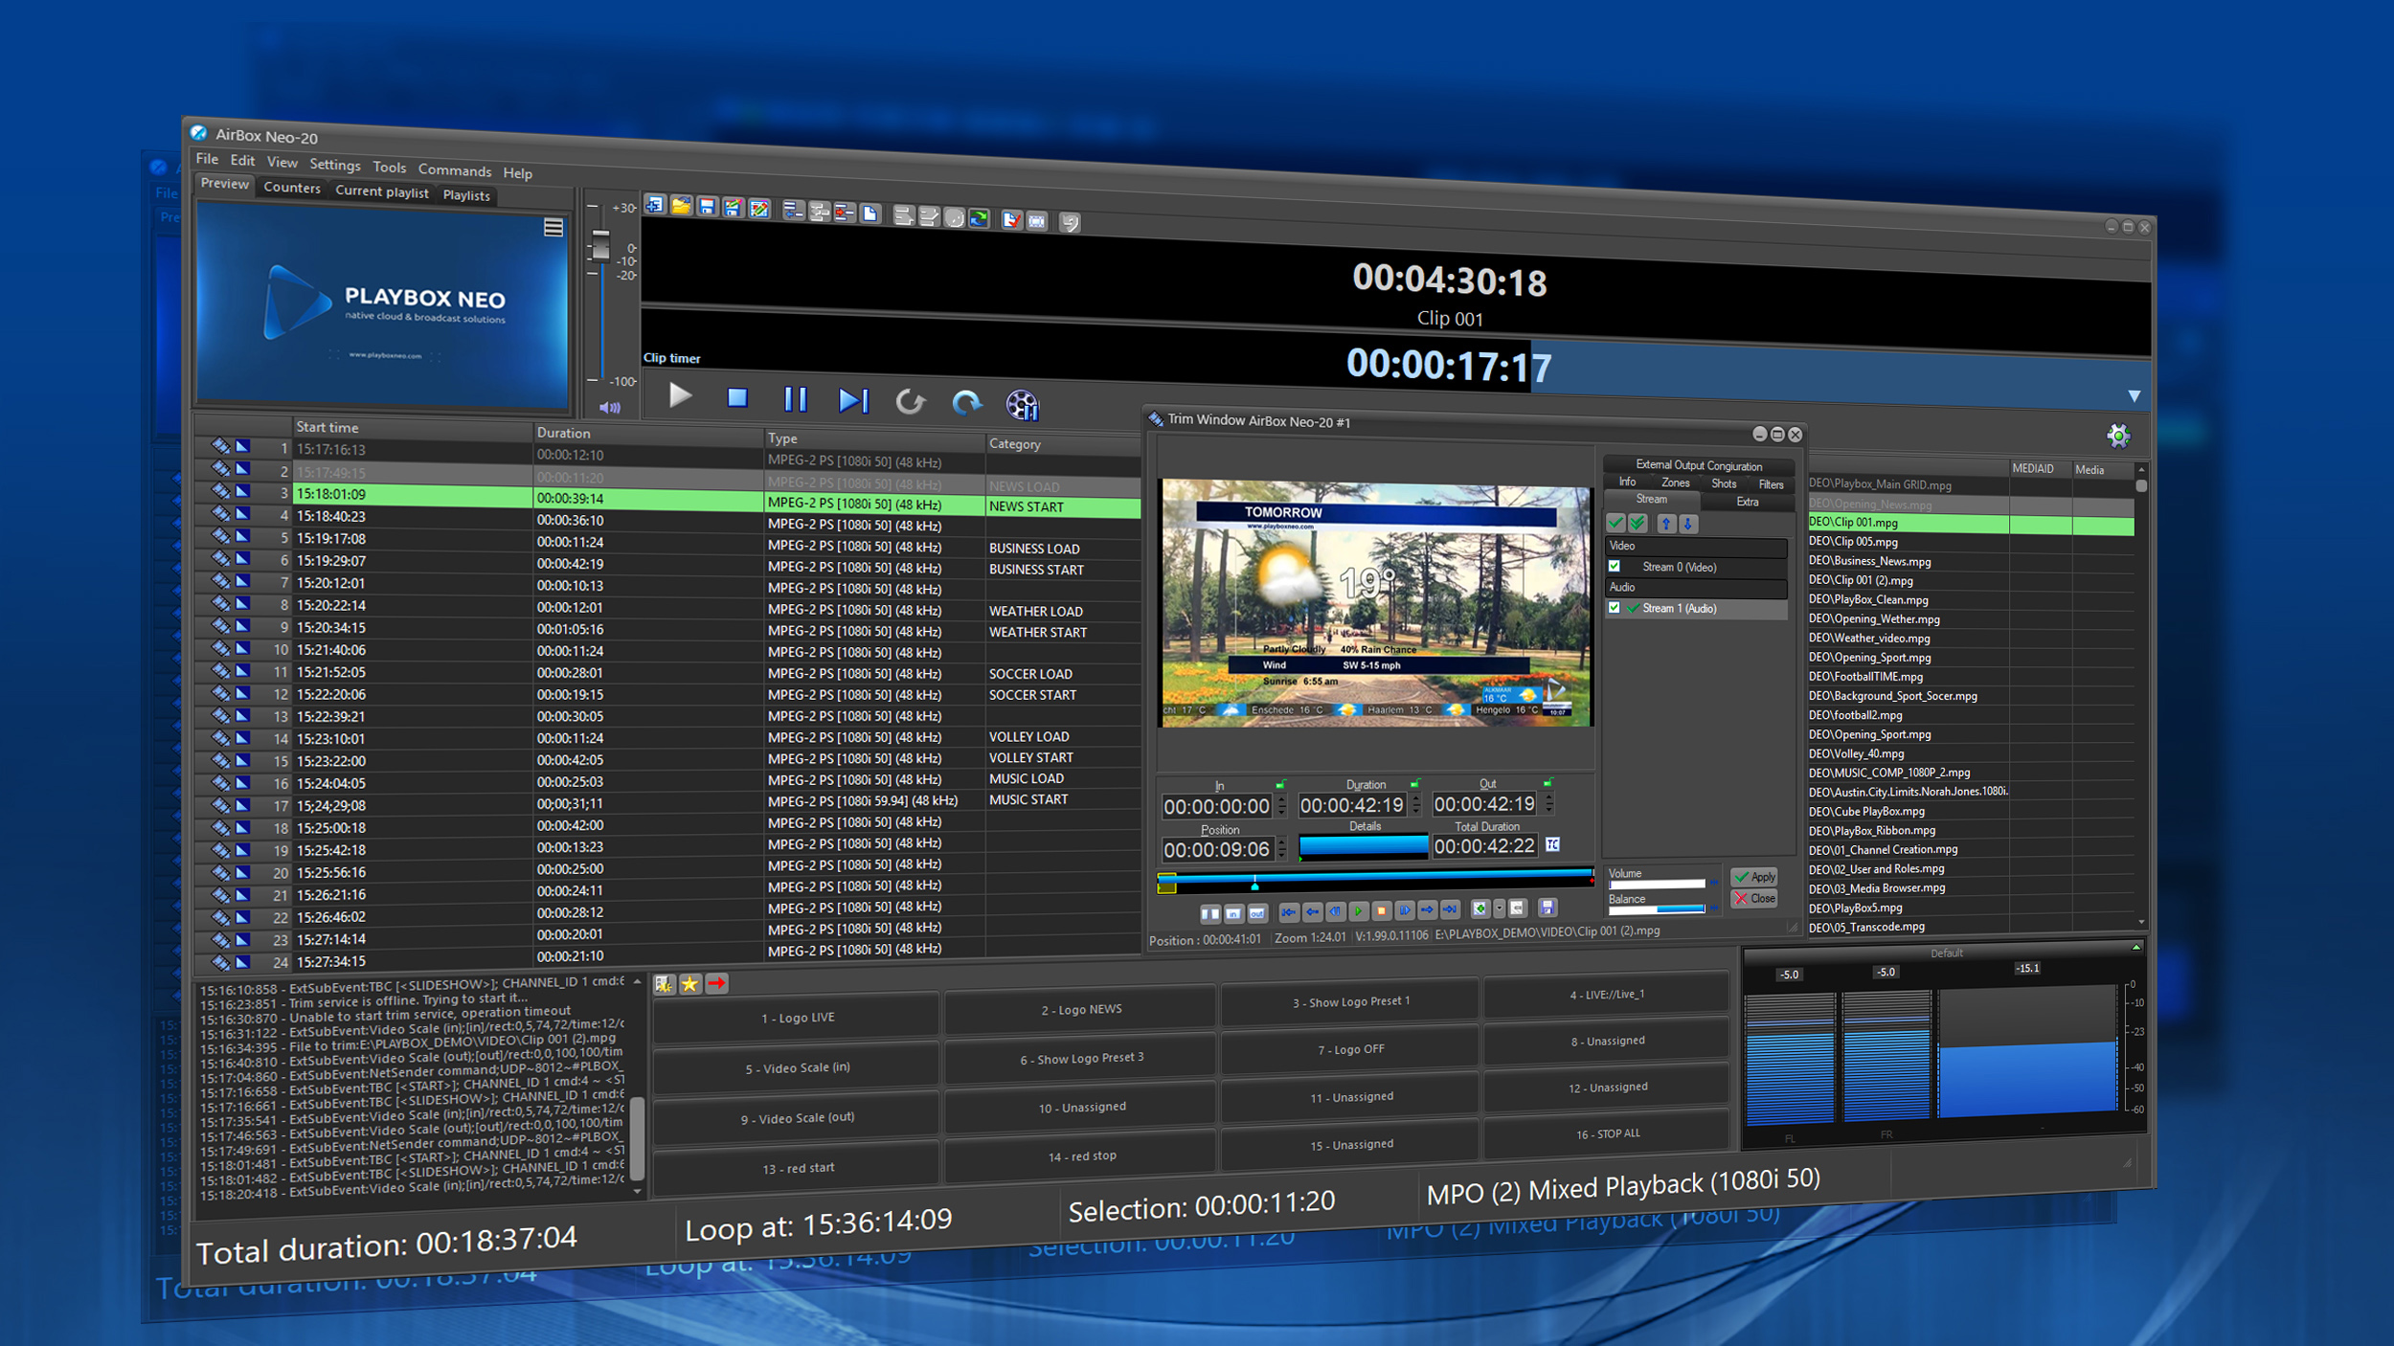Expand the arrow at the playback panel's right edge
The width and height of the screenshot is (2394, 1346).
[2134, 395]
